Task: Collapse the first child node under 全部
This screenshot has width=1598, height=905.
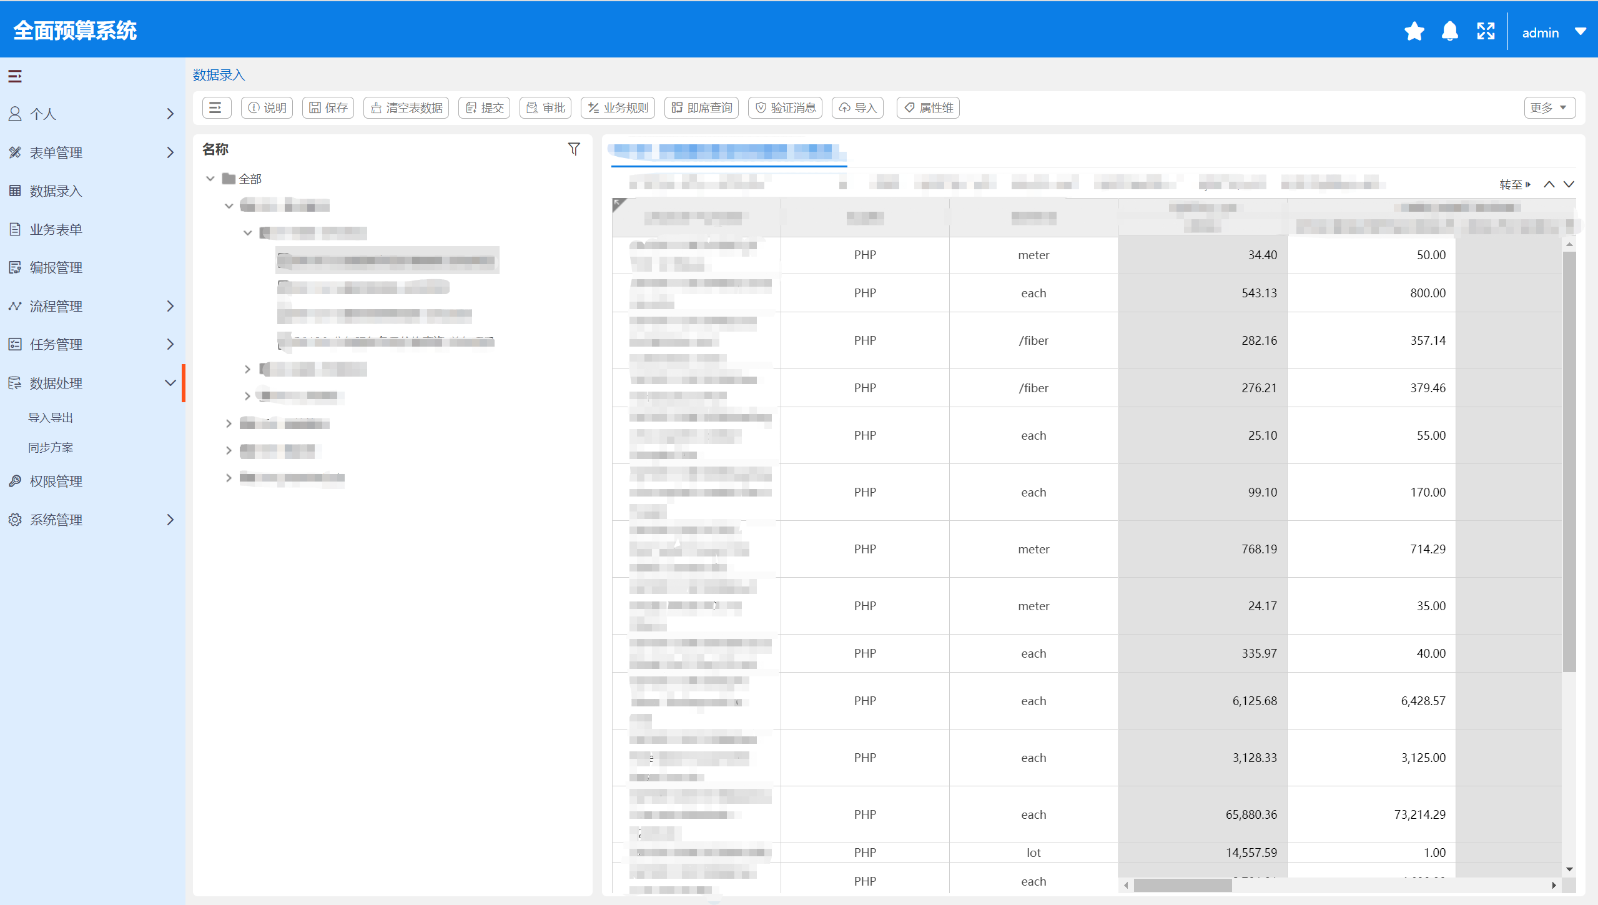Action: (x=229, y=205)
